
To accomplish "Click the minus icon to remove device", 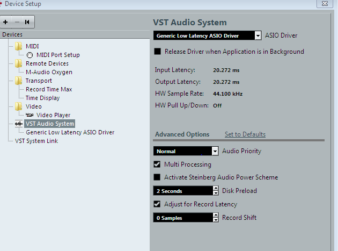I will pos(17,22).
